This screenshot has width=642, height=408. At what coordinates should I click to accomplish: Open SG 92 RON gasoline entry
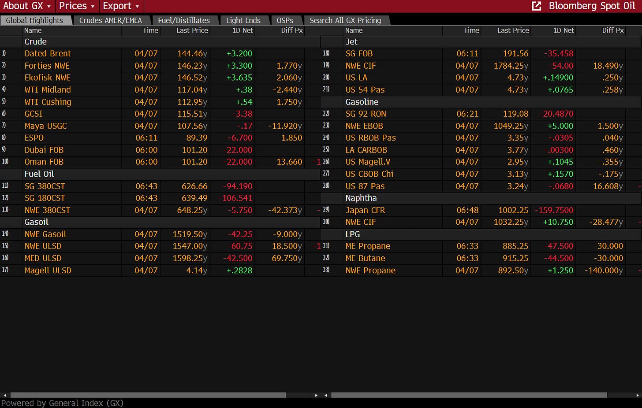(x=481, y=114)
